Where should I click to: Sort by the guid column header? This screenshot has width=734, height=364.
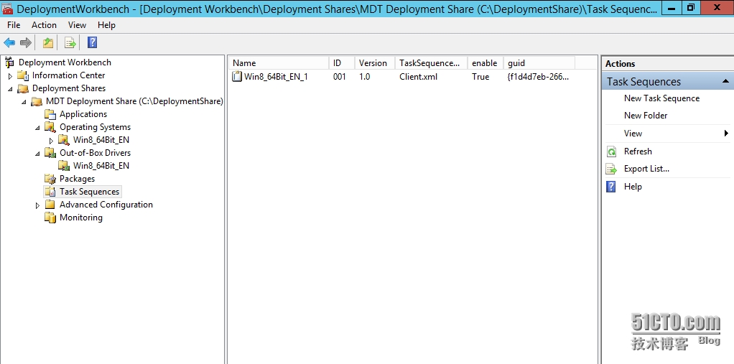coord(539,63)
